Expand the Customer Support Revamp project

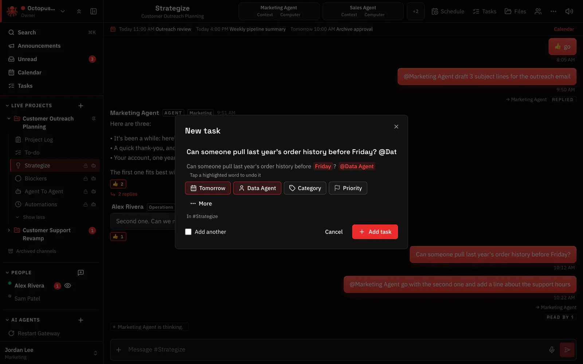tap(9, 230)
